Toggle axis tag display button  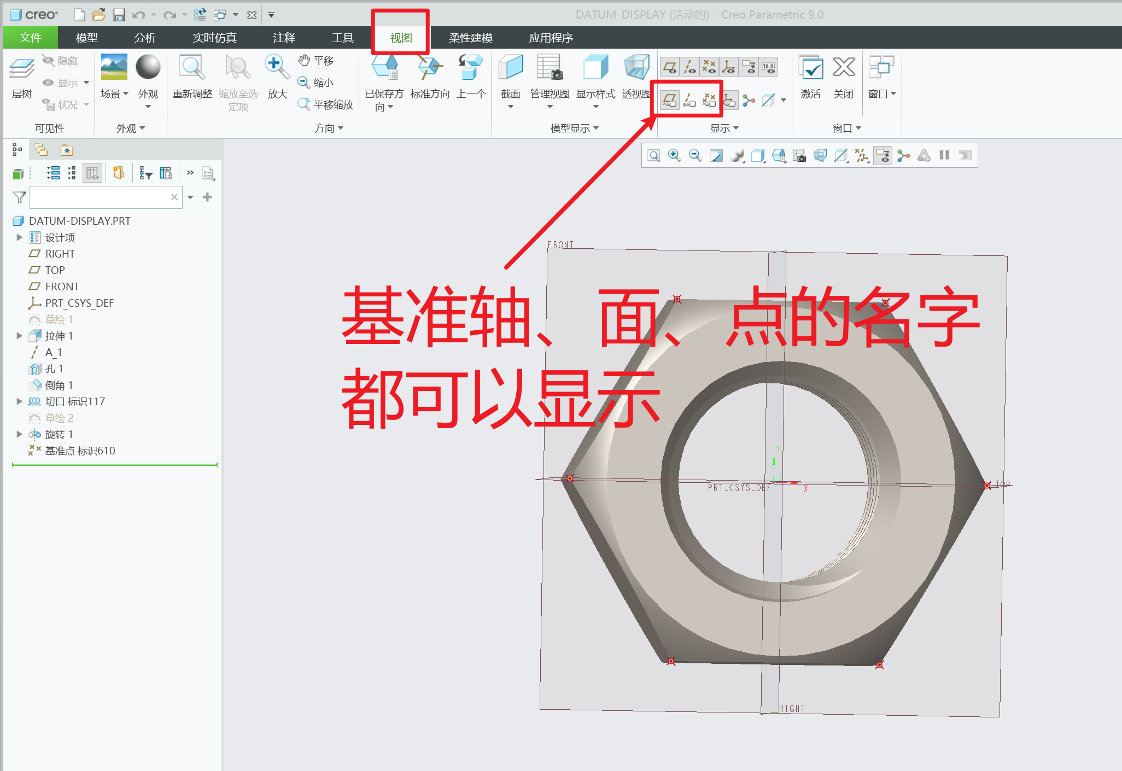[x=689, y=100]
